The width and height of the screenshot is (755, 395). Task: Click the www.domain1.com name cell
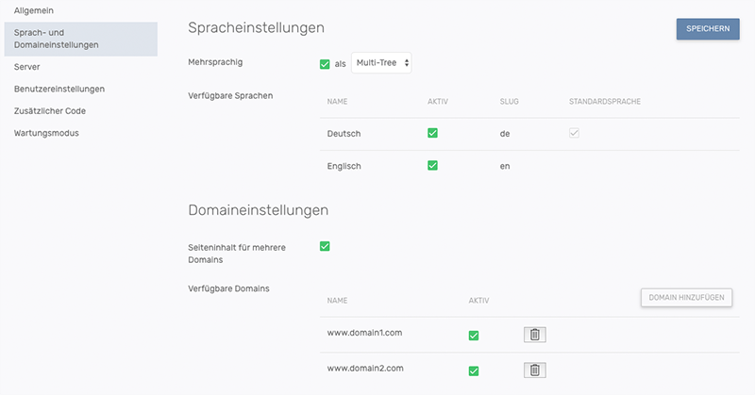click(364, 335)
